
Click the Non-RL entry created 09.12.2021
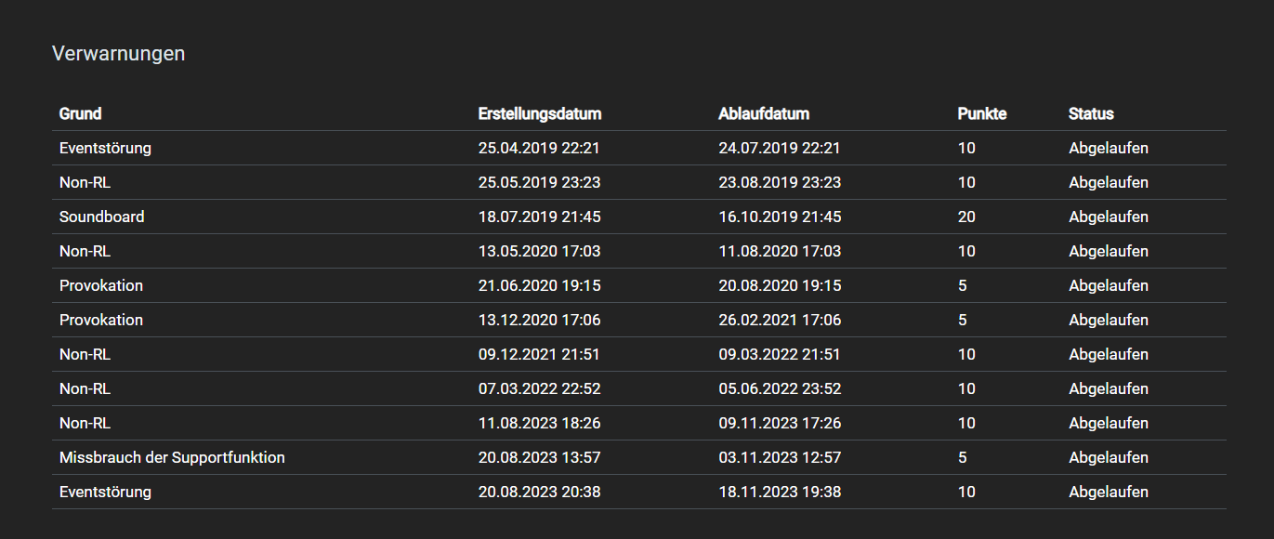tap(639, 354)
